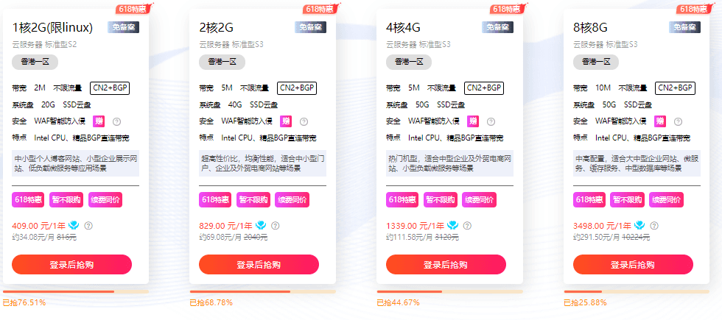Viewport: 722px width, 320px height.
Task: Click the blue hands icon beside 829.00 元/1年
Action: click(261, 225)
